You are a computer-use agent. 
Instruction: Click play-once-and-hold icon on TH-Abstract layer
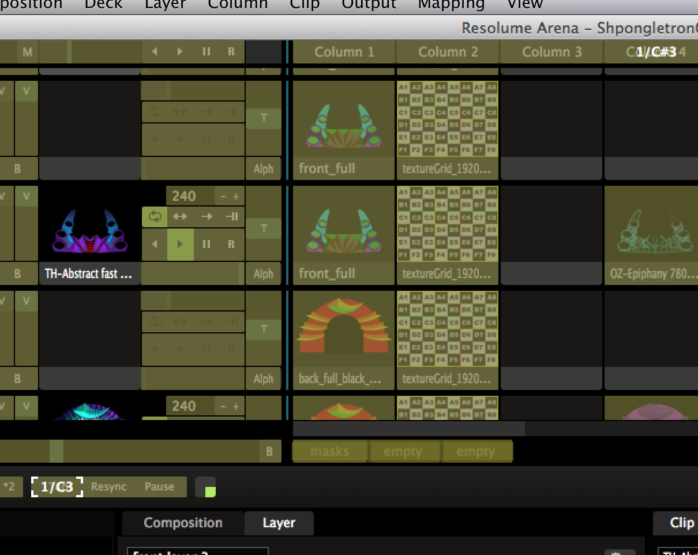[x=232, y=217]
